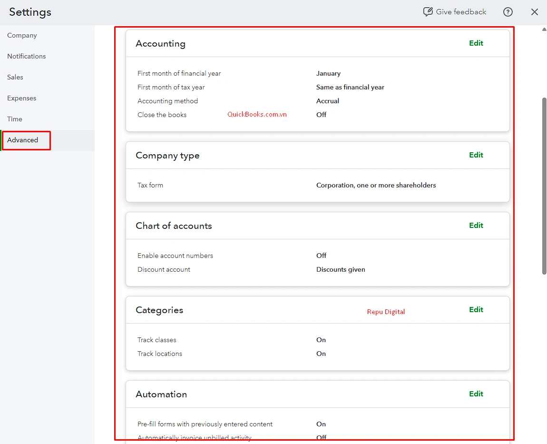Edit the Company type settings

point(476,155)
